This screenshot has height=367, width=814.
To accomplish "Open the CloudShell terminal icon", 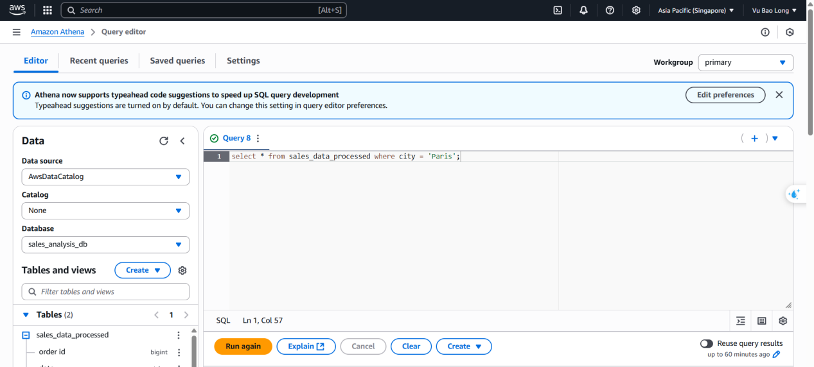I will point(558,10).
